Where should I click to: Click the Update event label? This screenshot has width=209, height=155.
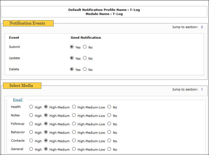14,58
